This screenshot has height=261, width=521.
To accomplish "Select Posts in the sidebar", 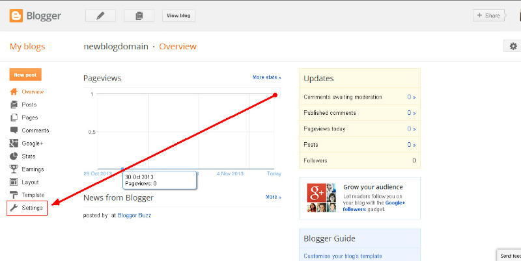I will [x=29, y=105].
